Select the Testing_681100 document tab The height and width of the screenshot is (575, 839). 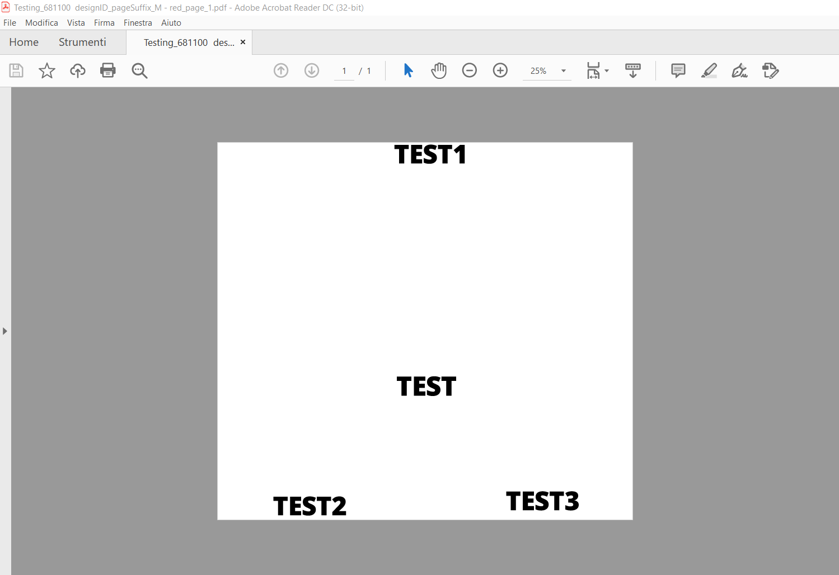tap(189, 43)
